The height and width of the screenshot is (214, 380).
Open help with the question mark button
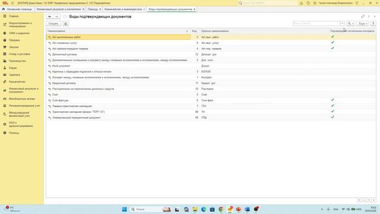[373, 24]
